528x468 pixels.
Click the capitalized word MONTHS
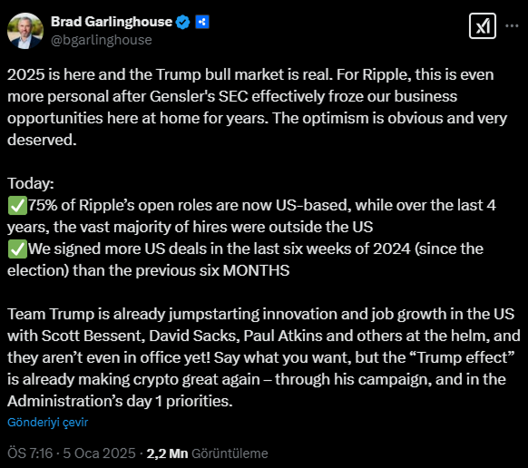256,270
